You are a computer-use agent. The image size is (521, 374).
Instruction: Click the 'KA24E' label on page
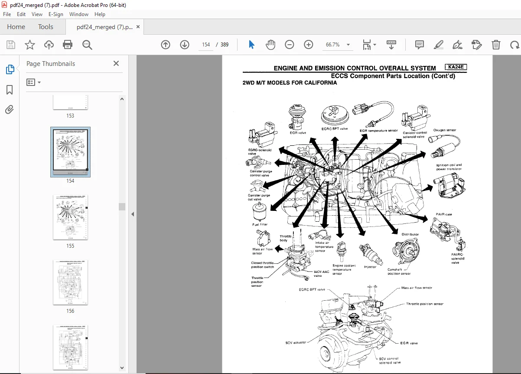click(455, 67)
